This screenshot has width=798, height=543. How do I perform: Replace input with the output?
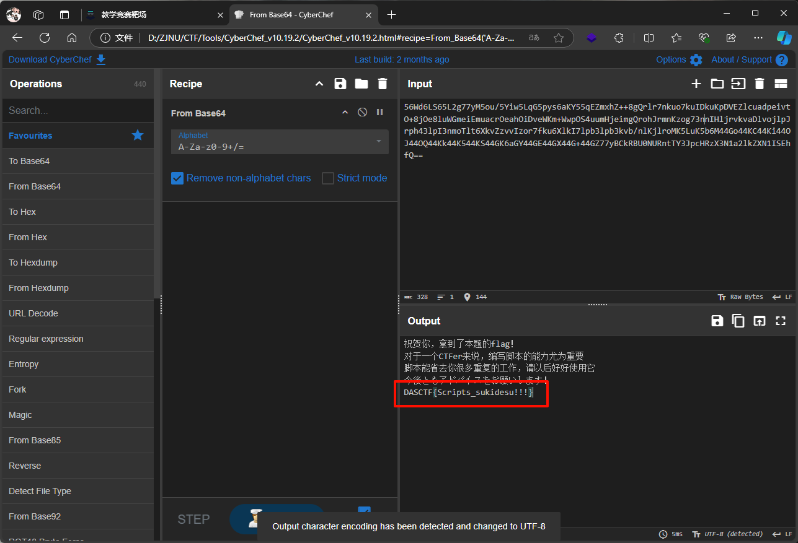click(760, 321)
